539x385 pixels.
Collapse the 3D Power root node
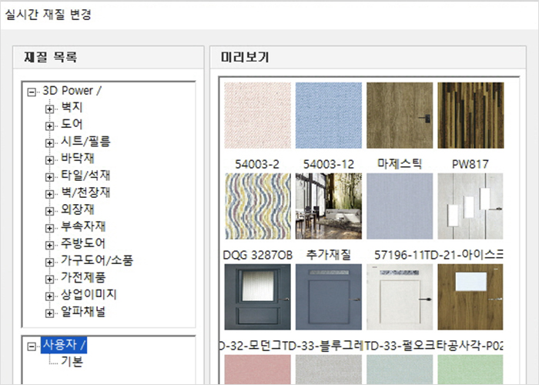click(32, 92)
